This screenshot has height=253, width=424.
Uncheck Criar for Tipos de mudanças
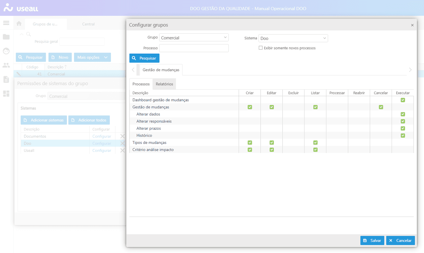250,143
